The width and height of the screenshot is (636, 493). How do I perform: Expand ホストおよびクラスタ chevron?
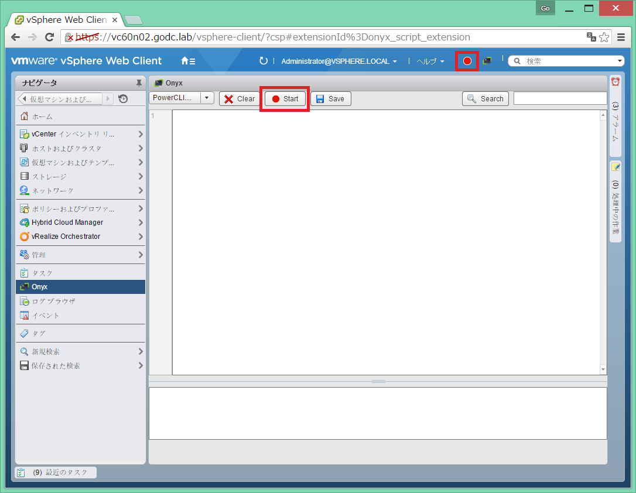click(x=141, y=148)
